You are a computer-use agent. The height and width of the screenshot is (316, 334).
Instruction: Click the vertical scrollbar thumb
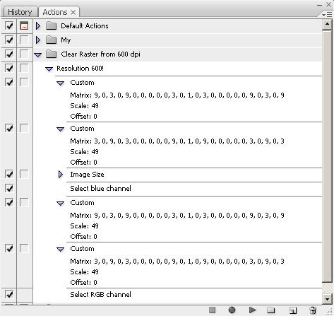click(327, 156)
